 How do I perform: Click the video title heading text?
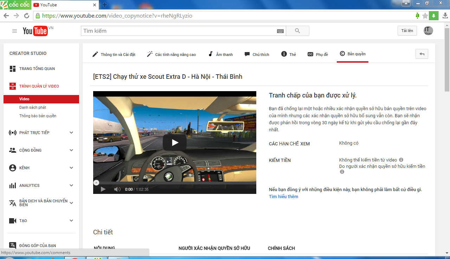[x=168, y=77]
